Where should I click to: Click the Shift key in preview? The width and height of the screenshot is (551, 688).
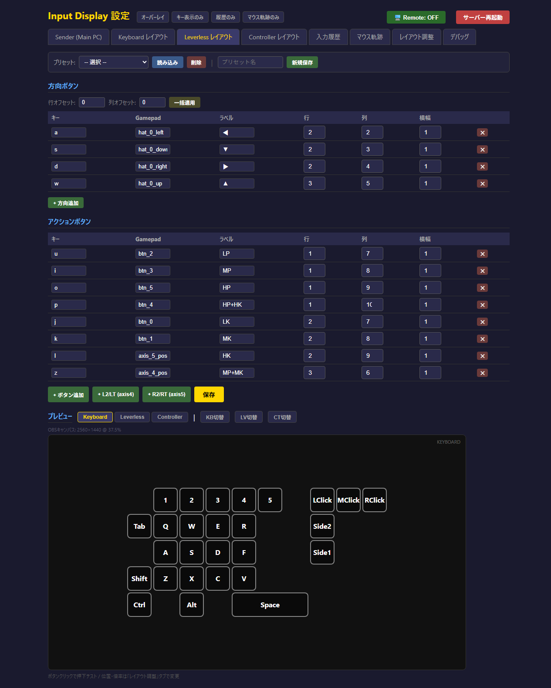pos(139,578)
